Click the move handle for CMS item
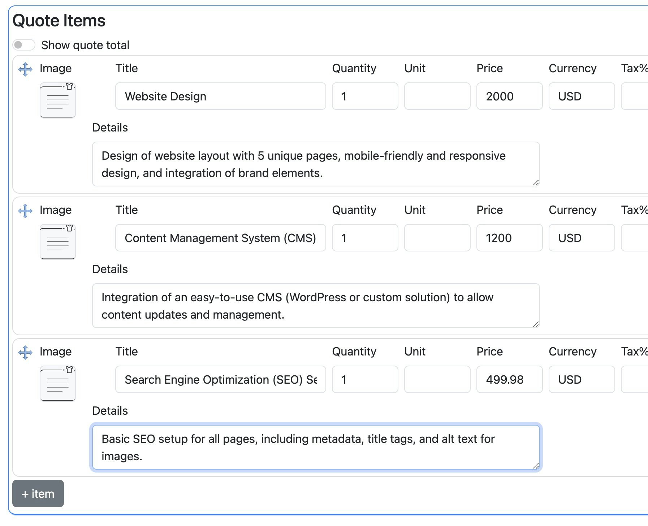 pyautogui.click(x=25, y=211)
